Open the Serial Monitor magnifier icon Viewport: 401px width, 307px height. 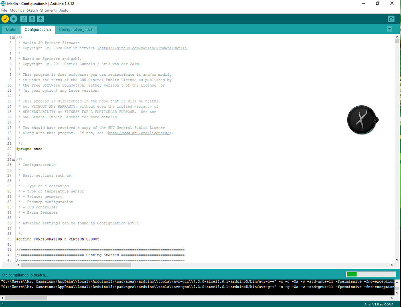[x=391, y=18]
